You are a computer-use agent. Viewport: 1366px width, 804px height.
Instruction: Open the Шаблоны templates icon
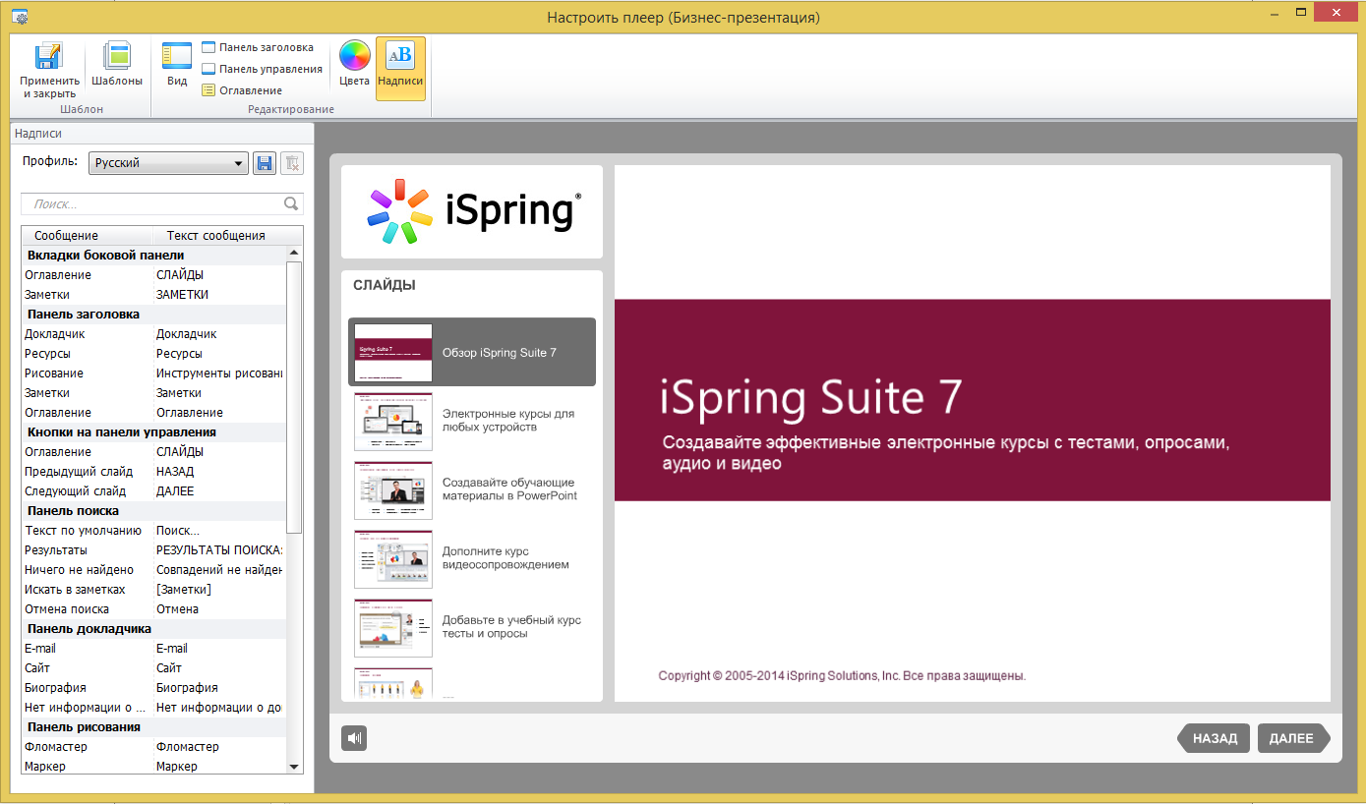coord(117,65)
